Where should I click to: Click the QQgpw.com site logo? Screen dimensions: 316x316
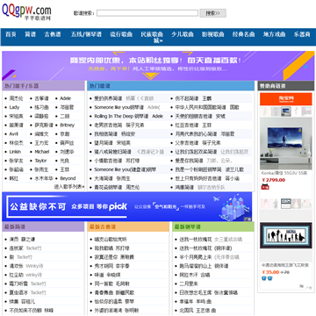click(26, 11)
